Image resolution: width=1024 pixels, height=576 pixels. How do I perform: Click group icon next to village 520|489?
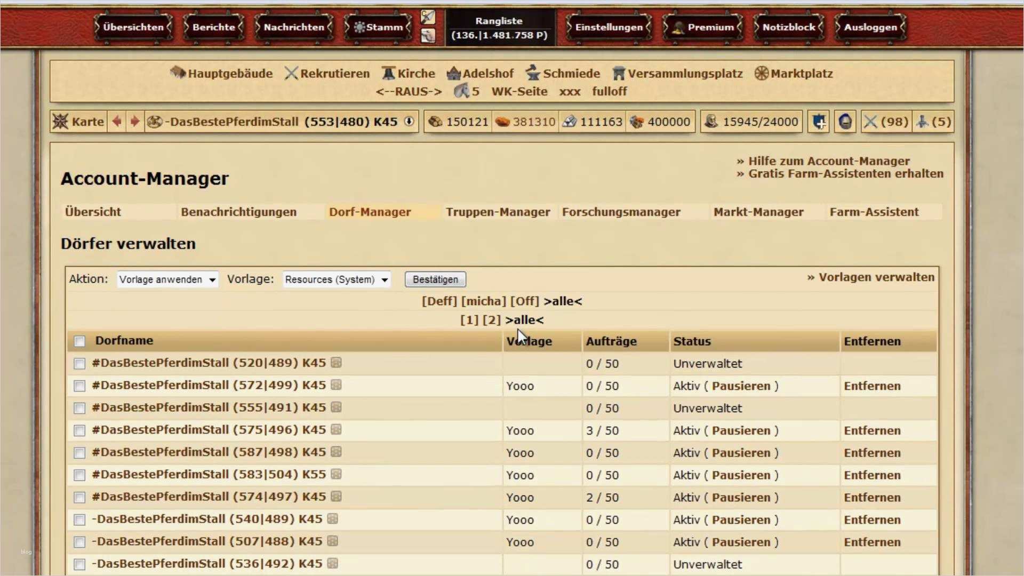click(x=336, y=363)
